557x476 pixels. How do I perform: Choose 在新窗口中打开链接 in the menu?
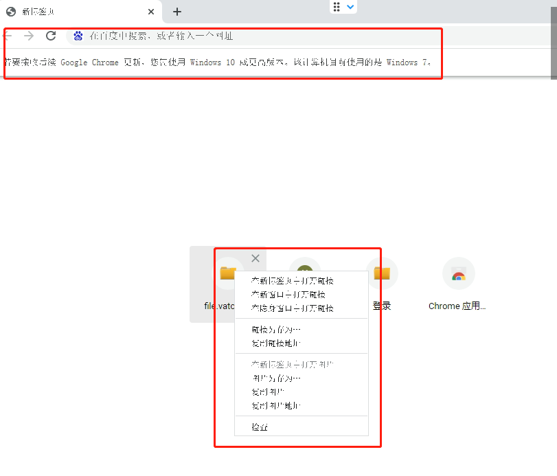[286, 294]
